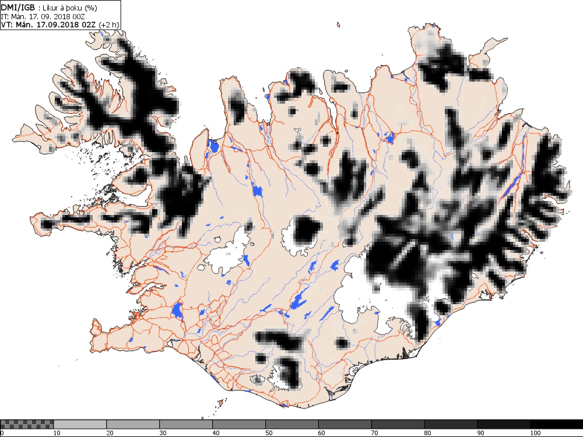Click the blue Mývatn lake in the northeast
Image resolution: width=583 pixels, height=437 pixels.
(x=389, y=138)
